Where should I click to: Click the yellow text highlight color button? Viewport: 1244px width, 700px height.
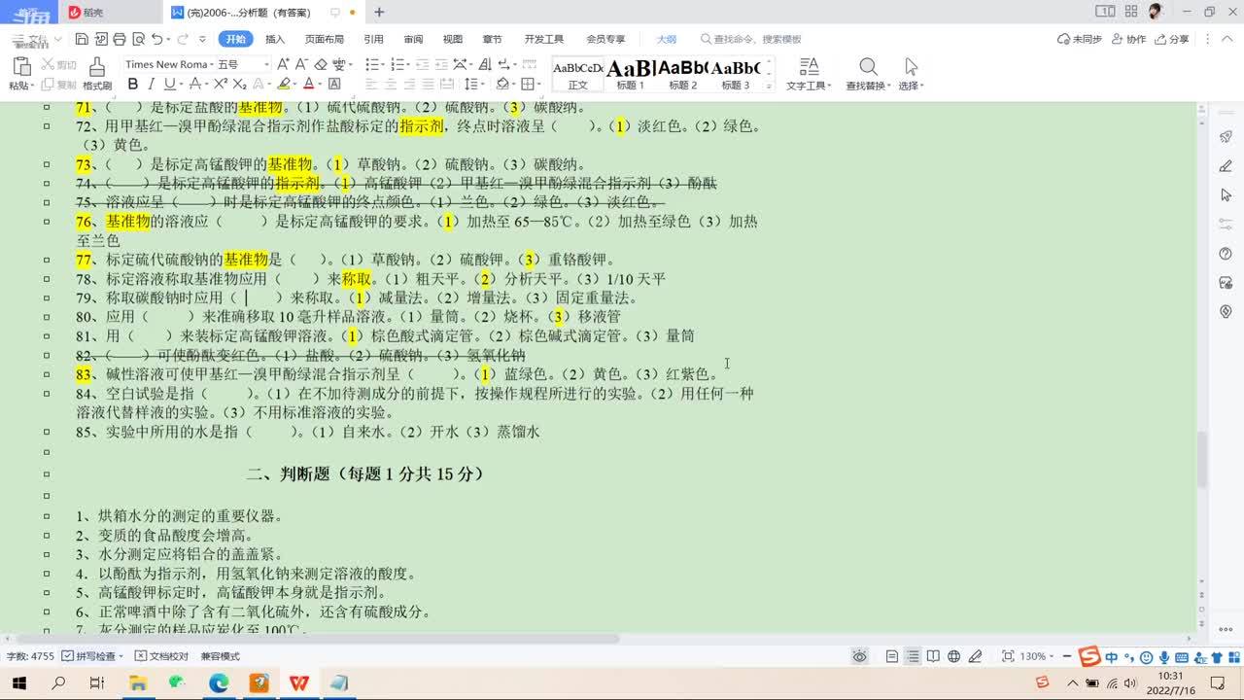tap(283, 85)
